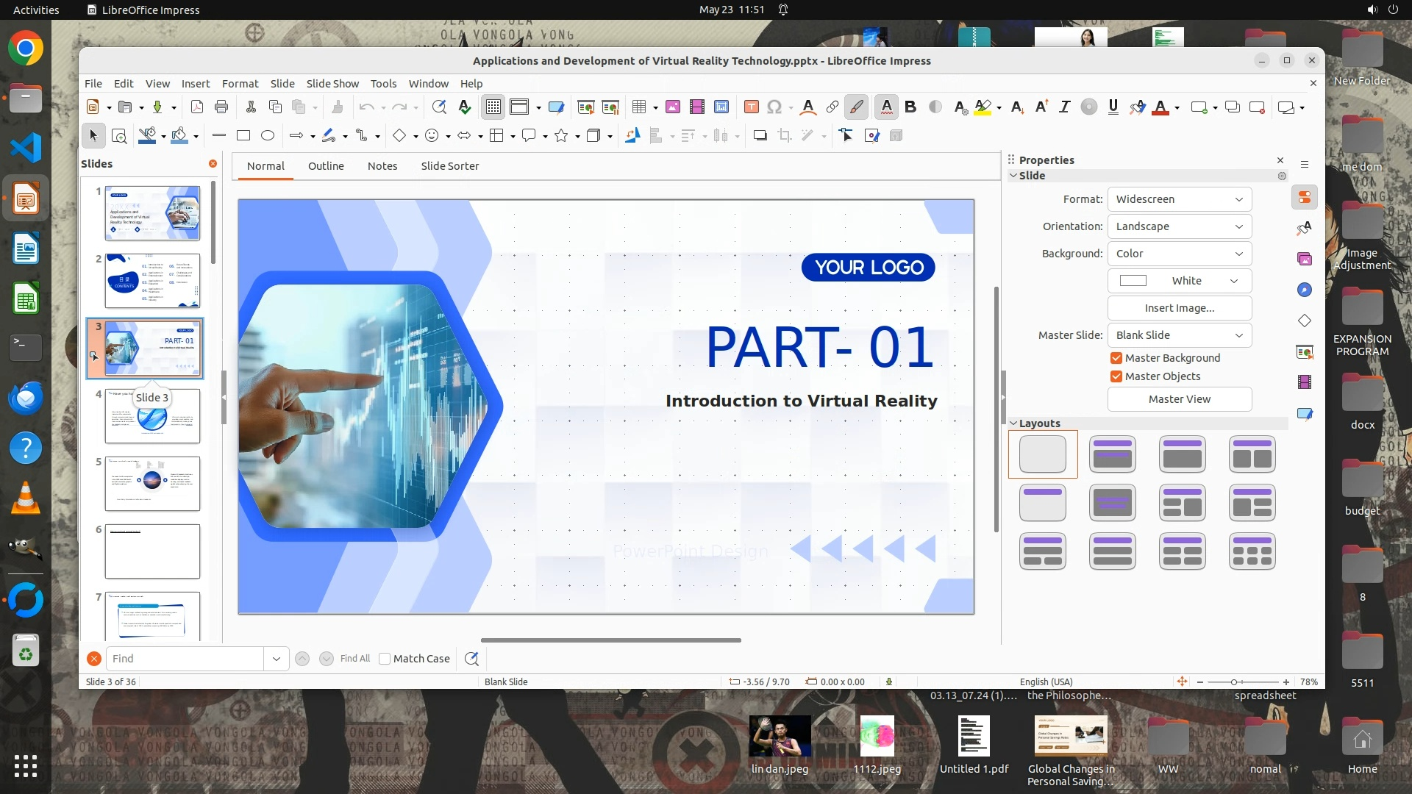Click the Master View button
1412x794 pixels.
(x=1179, y=399)
